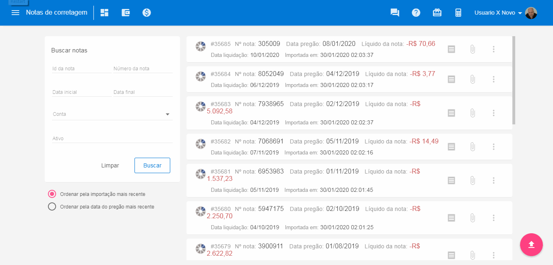This screenshot has width=553, height=265.
Task: Click the wallet icon in header
Action: 126,13
